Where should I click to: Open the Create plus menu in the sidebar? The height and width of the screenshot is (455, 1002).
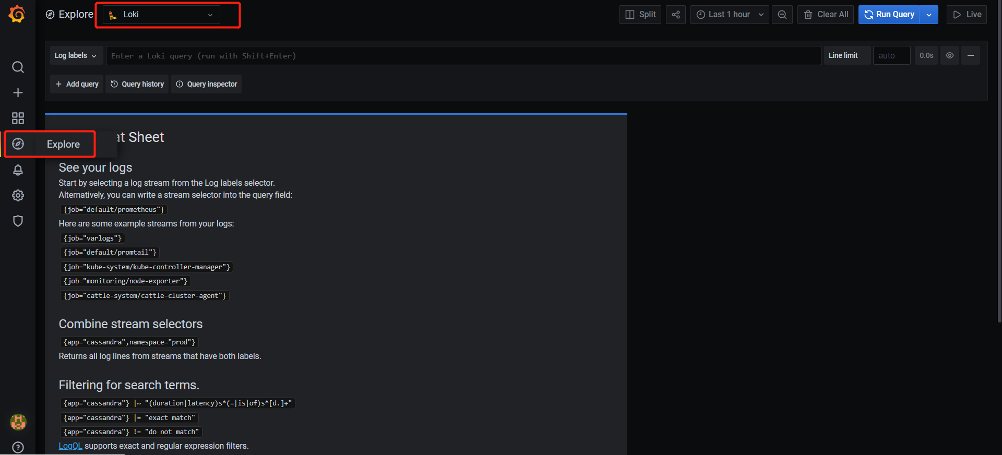pyautogui.click(x=18, y=93)
